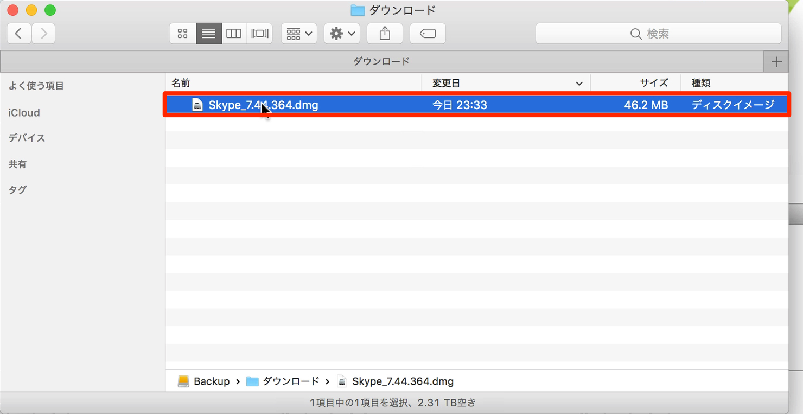The width and height of the screenshot is (803, 414).
Task: Click Skype_7.44.364.dmg in the path bar
Action: 403,381
